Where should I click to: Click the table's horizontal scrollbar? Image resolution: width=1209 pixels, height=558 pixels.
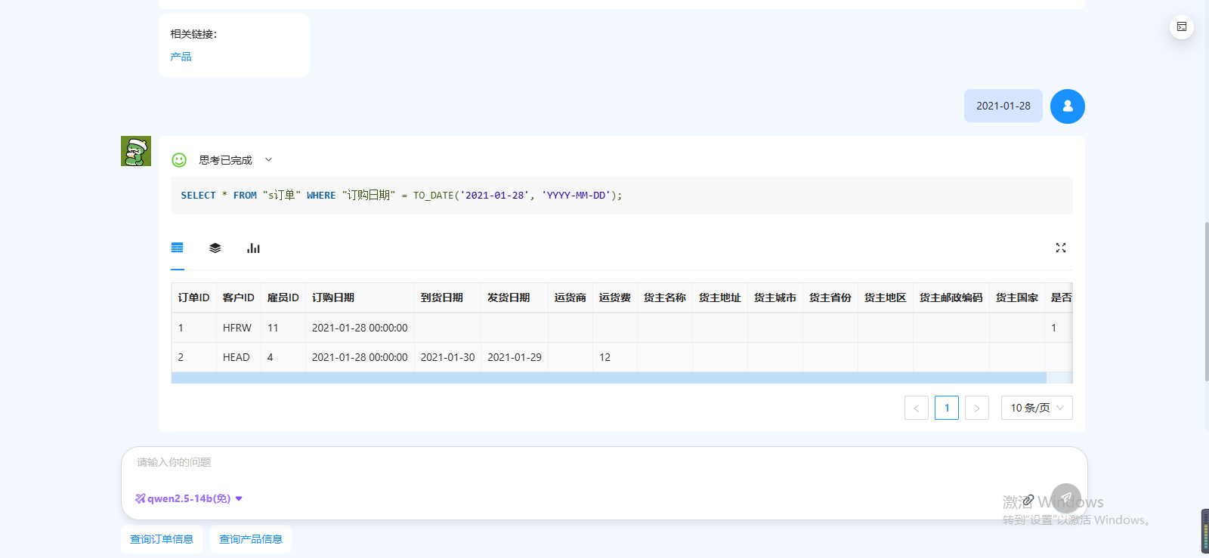coord(608,378)
